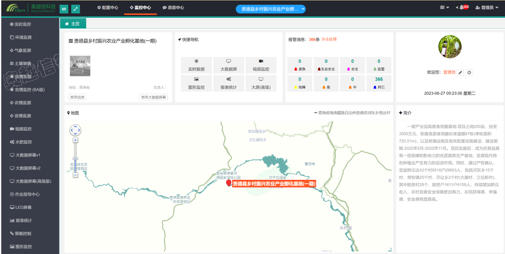505x254 pixels.
Task: Click the map zoom slider handle
Action: [x=75, y=159]
